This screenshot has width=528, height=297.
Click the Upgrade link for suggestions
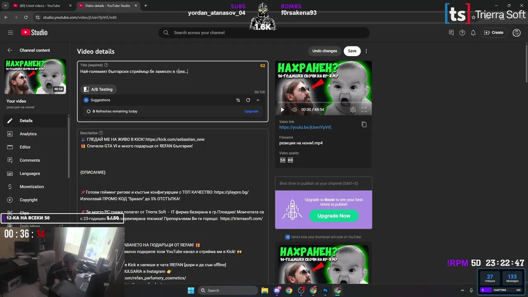coord(251,111)
